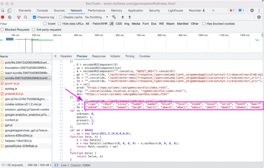The image size is (264, 168).
Task: Export HAR file download arrow
Action: point(130,17)
